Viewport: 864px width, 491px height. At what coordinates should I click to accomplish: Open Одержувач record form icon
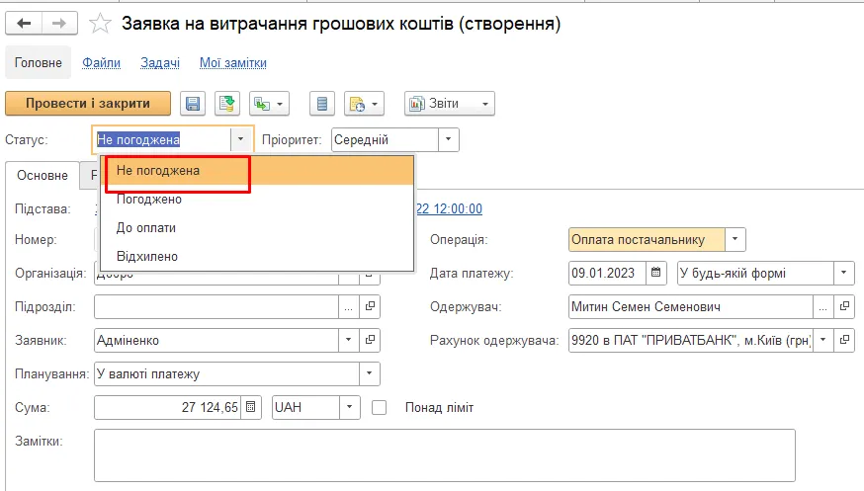844,306
